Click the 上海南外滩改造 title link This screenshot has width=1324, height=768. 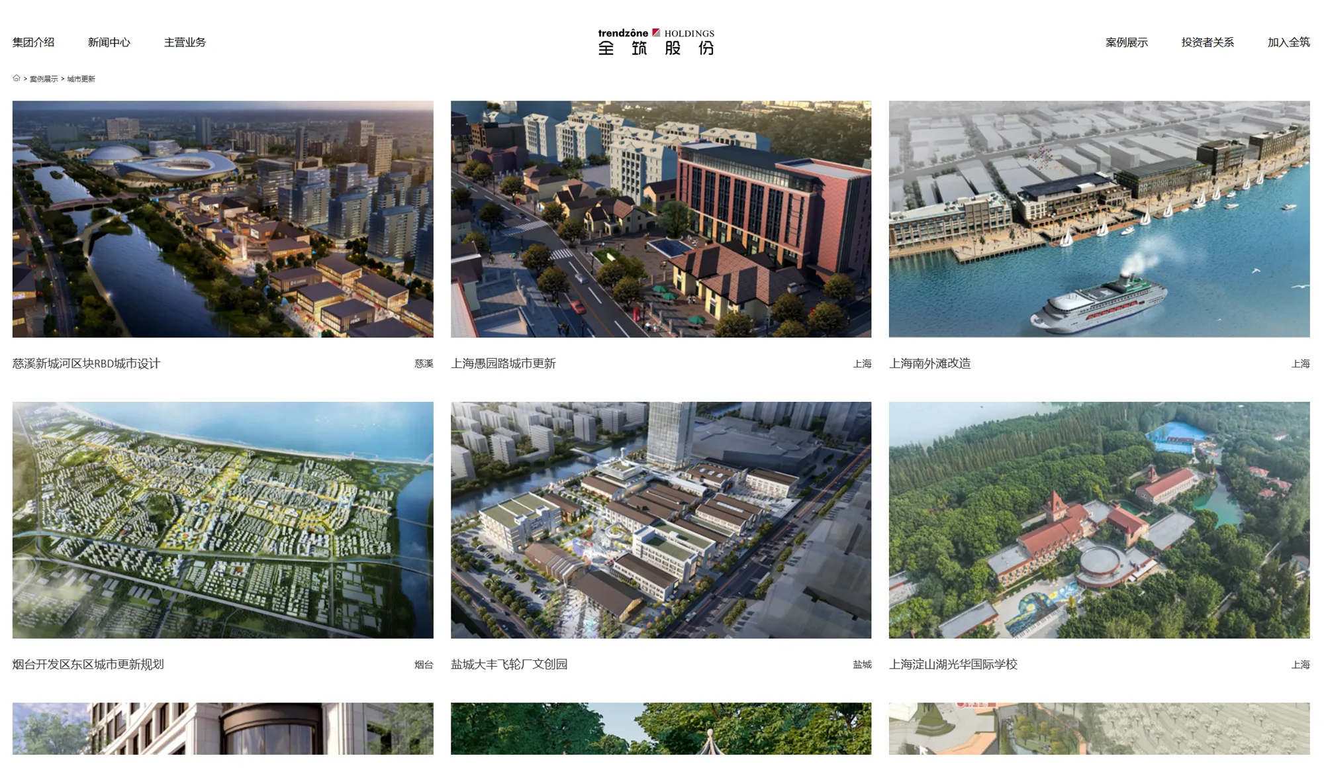tap(930, 363)
